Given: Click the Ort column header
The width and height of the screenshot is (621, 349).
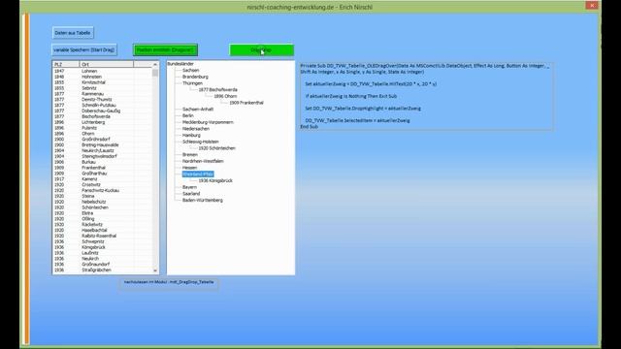Looking at the screenshot, I should (107, 64).
